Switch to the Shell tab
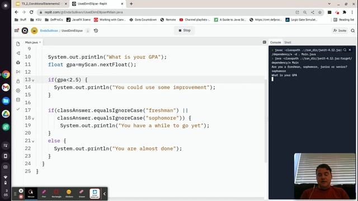358x201 pixels. pyautogui.click(x=288, y=42)
